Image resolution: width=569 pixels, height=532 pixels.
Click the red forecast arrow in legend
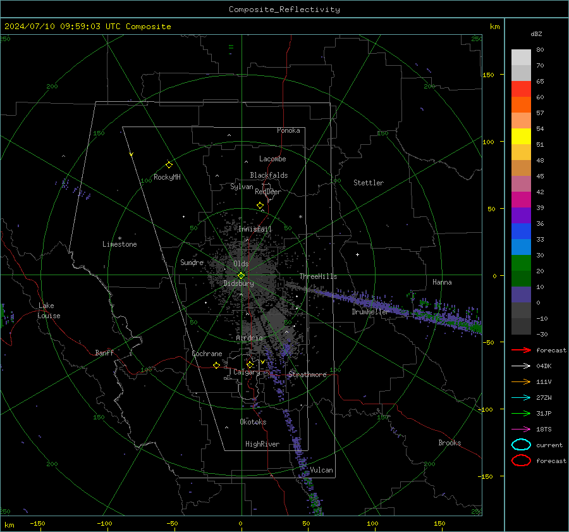pos(521,350)
